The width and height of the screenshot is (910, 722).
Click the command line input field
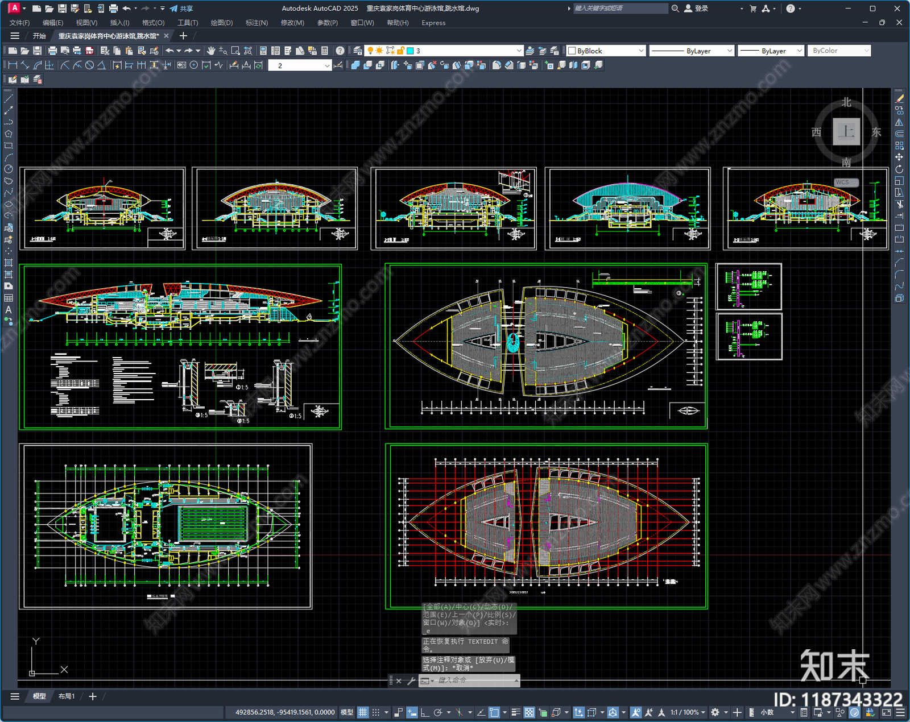475,680
